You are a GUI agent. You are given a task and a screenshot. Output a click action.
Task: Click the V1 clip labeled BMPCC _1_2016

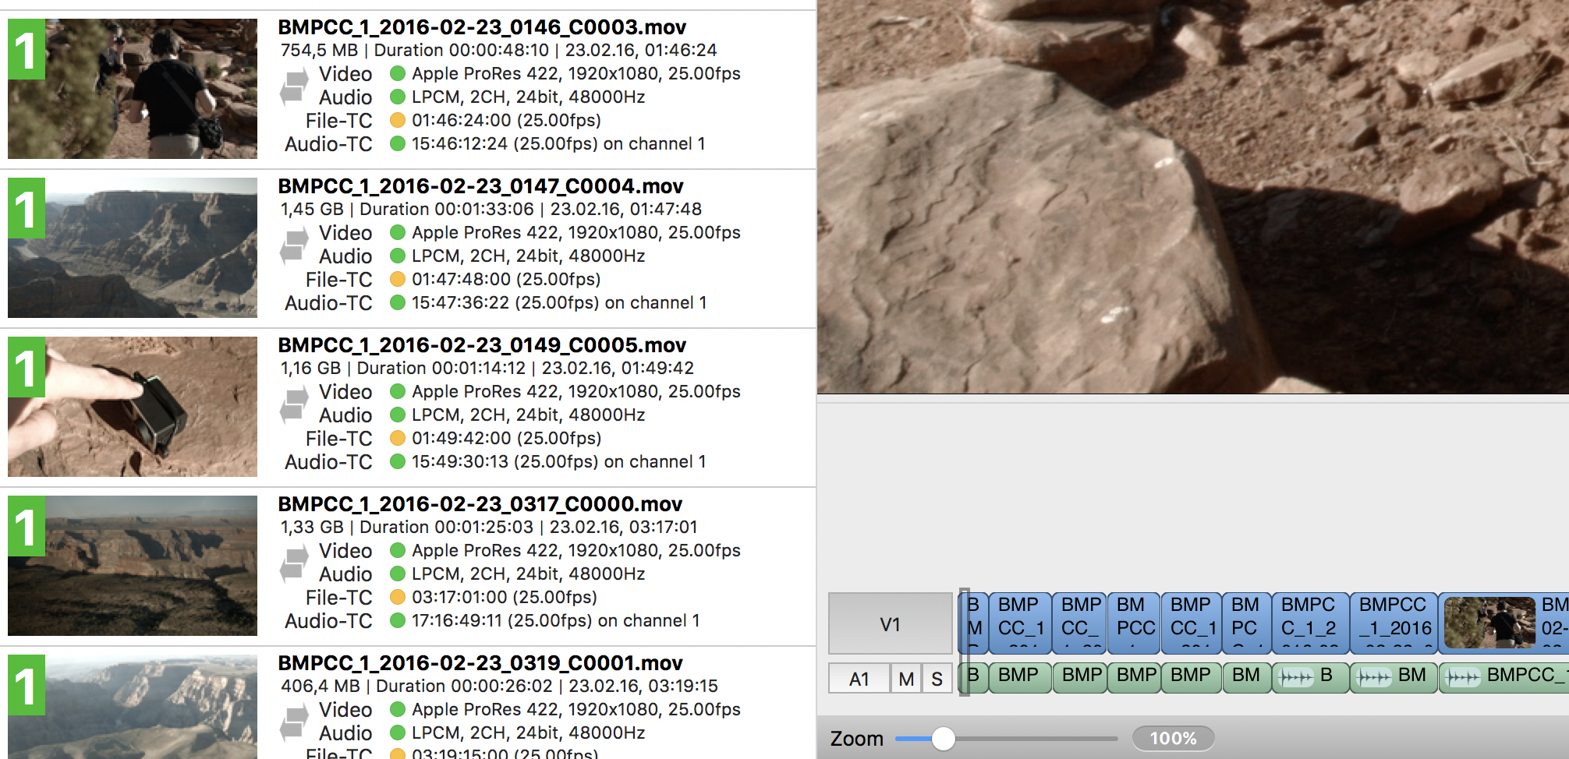click(1394, 623)
